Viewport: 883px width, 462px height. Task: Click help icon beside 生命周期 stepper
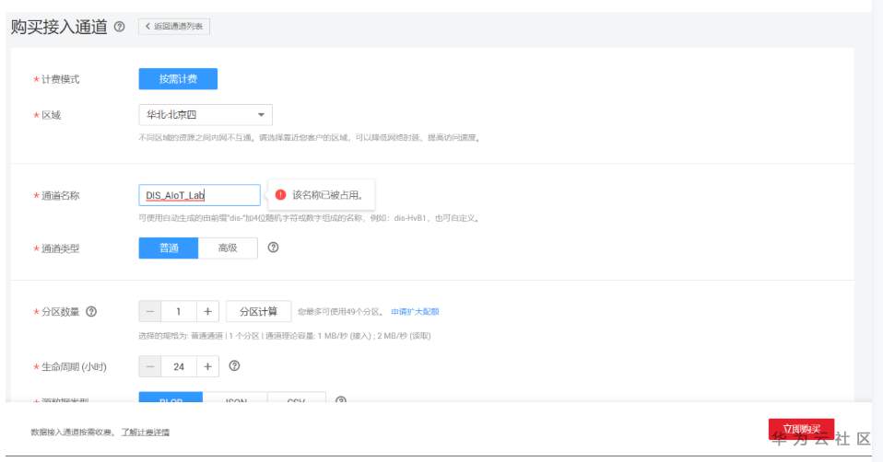[234, 366]
